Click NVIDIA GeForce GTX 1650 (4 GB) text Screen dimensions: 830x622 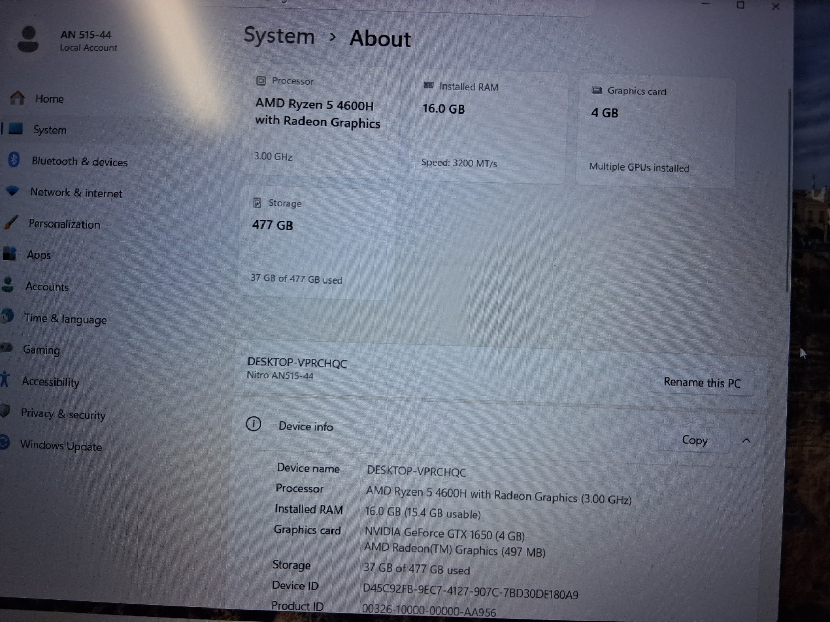[445, 533]
